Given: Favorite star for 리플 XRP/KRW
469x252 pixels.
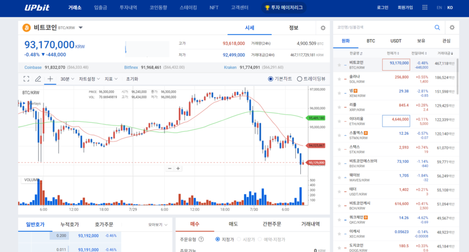Looking at the screenshot, I should [x=339, y=107].
